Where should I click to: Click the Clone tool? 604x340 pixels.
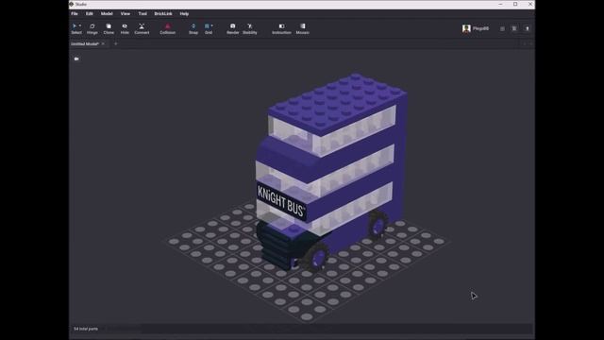coord(109,28)
